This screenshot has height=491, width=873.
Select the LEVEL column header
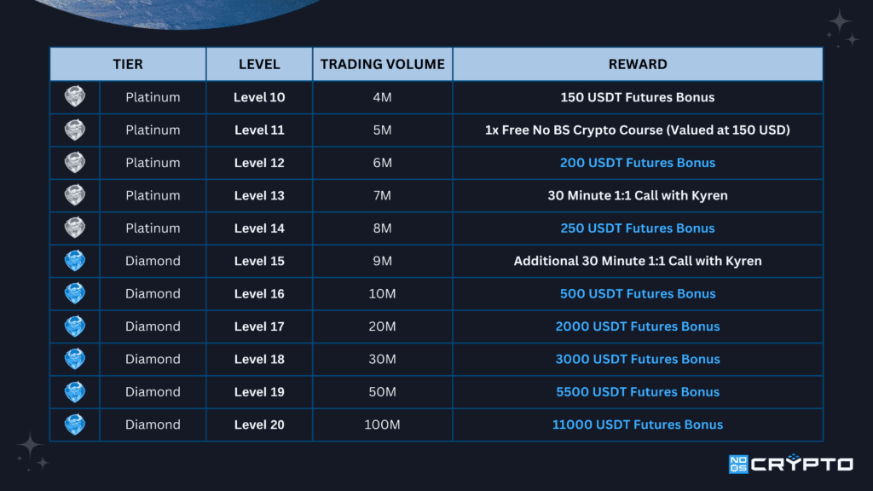[259, 64]
